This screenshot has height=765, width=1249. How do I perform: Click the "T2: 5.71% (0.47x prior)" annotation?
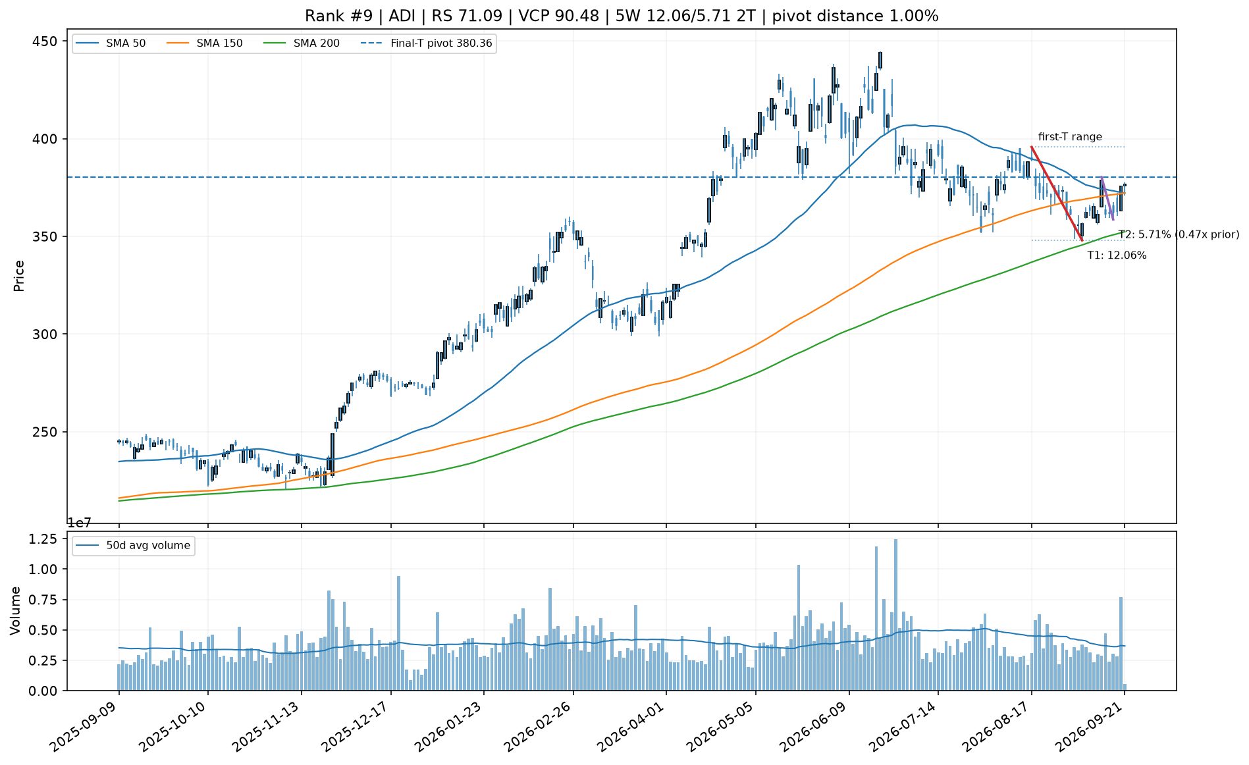[1179, 234]
